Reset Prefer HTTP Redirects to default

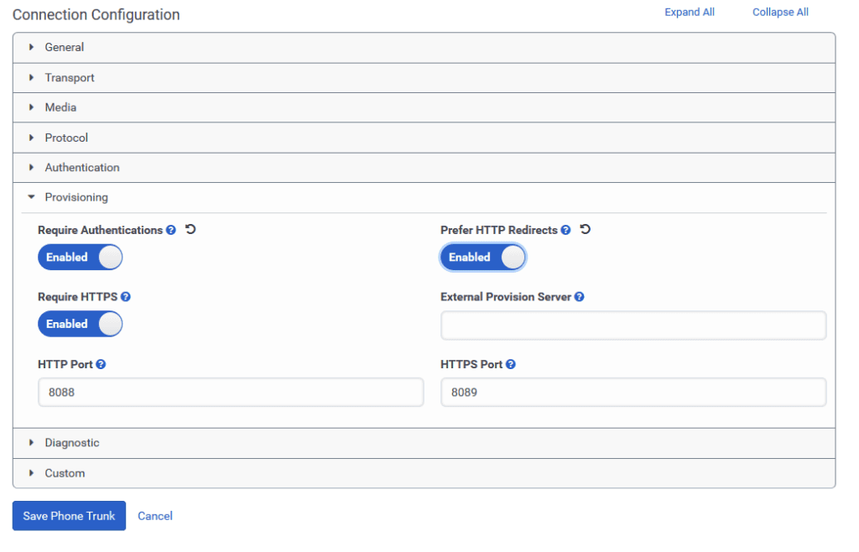[586, 229]
